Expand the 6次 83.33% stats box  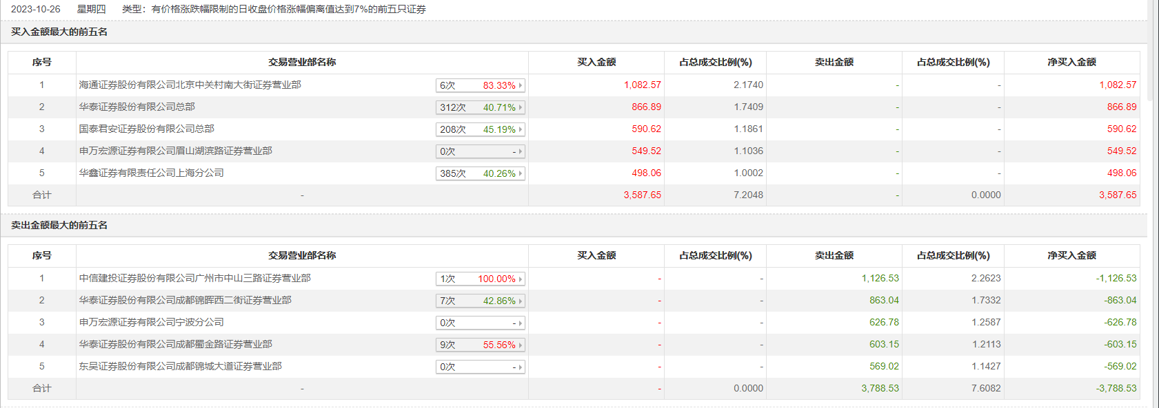480,85
